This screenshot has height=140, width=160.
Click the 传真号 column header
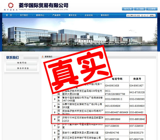point(137,79)
